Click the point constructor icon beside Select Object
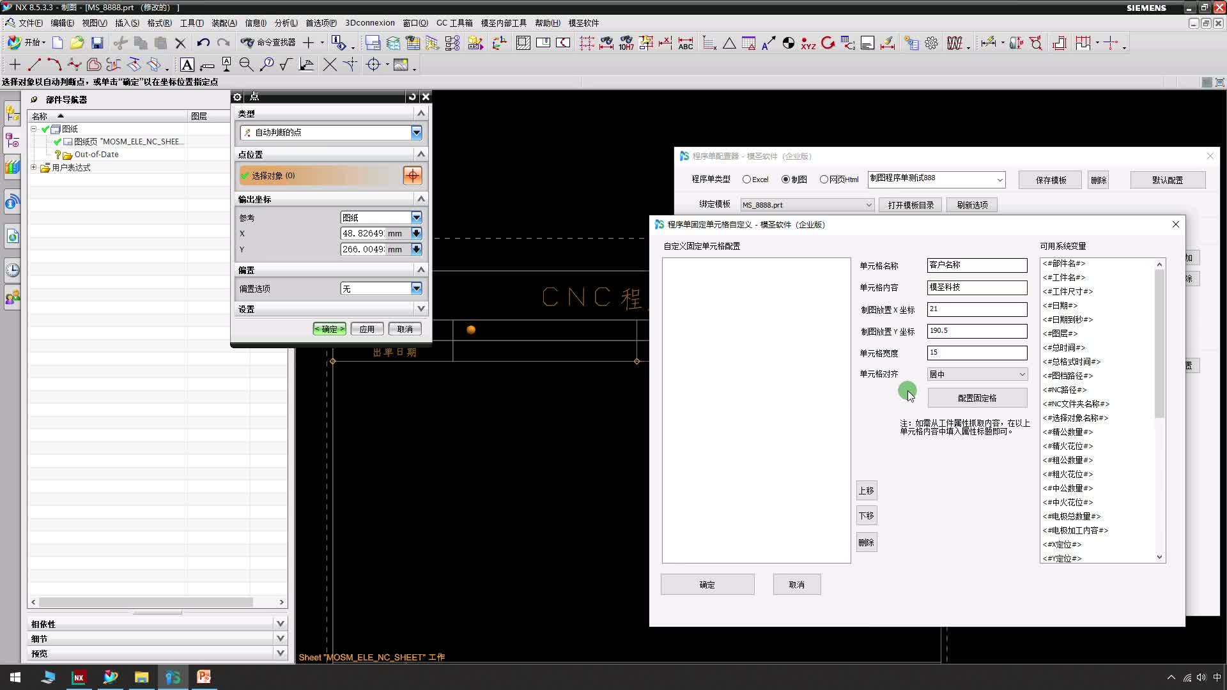This screenshot has width=1227, height=690. point(413,175)
